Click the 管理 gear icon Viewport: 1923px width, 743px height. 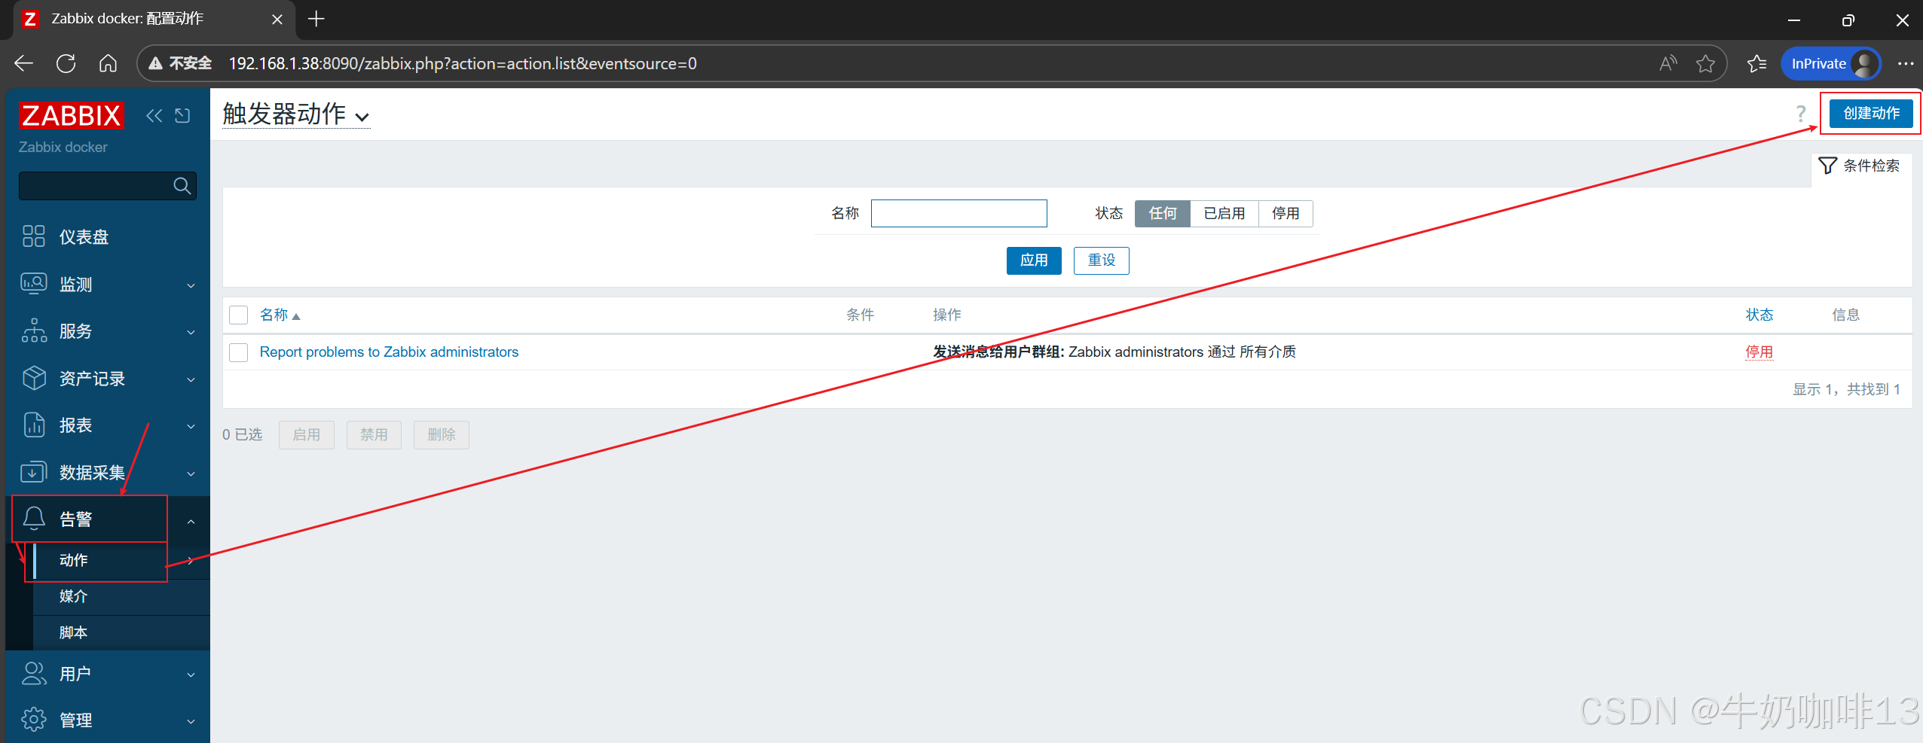click(34, 720)
